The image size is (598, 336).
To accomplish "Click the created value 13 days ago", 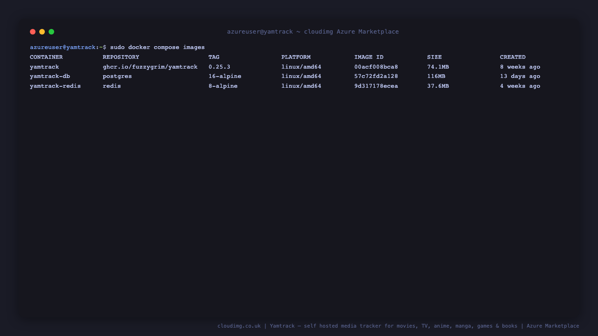I will pos(520,77).
